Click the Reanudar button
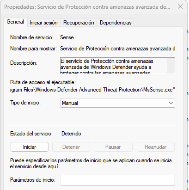Image resolution: width=189 pixels, height=190 pixels. (156, 147)
